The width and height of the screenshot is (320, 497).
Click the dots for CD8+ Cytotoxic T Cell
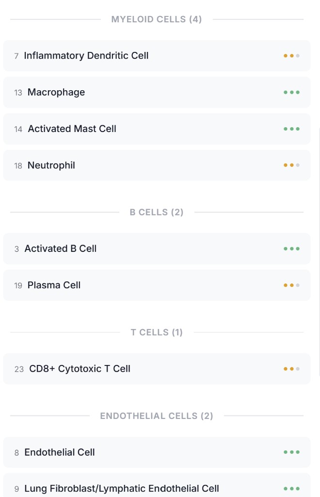pos(291,368)
